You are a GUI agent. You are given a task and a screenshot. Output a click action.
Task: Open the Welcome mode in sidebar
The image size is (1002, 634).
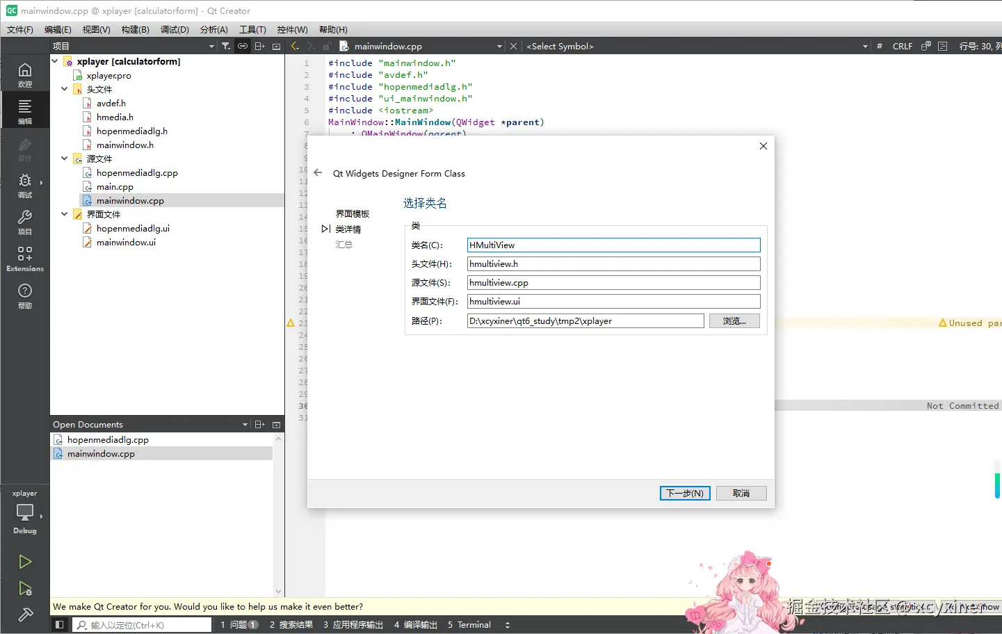[x=25, y=74]
